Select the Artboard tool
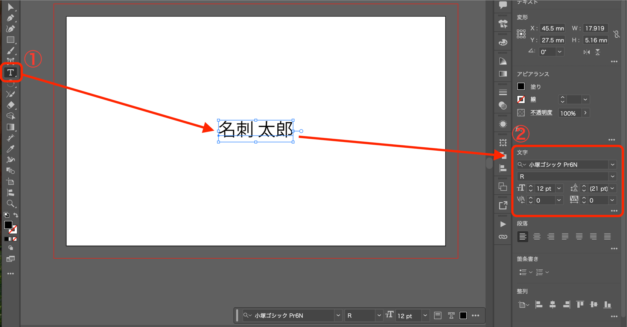The width and height of the screenshot is (627, 327). [x=11, y=182]
